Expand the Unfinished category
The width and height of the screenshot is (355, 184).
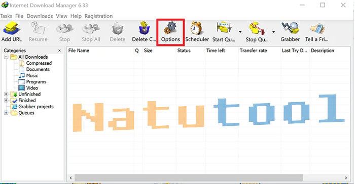coord(6,94)
